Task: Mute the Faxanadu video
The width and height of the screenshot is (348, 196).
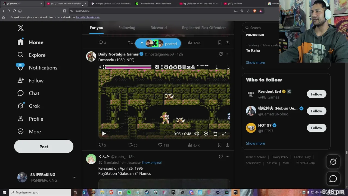Action: coord(197,134)
